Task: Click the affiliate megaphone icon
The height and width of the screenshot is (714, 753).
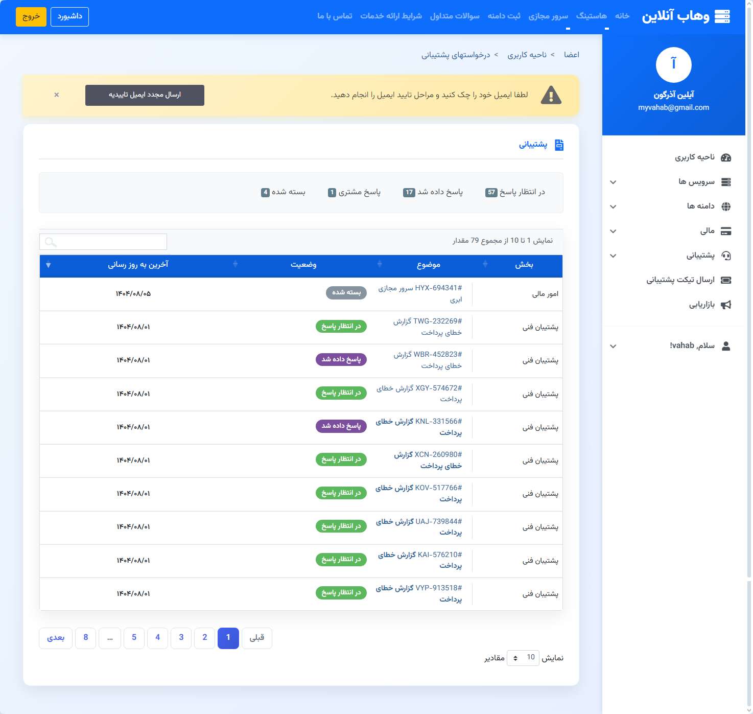Action: tap(726, 305)
